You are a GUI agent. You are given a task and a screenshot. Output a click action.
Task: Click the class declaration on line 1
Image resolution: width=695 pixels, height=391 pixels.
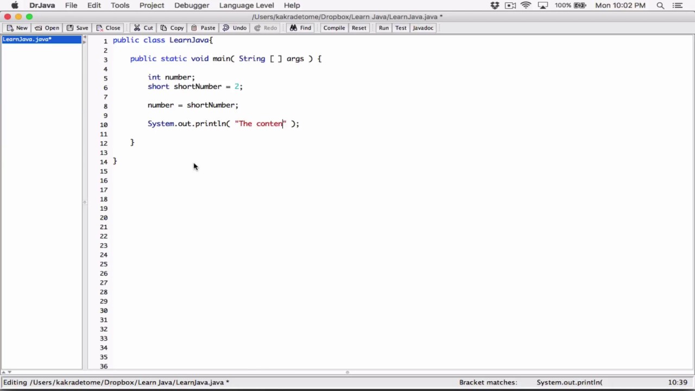163,40
